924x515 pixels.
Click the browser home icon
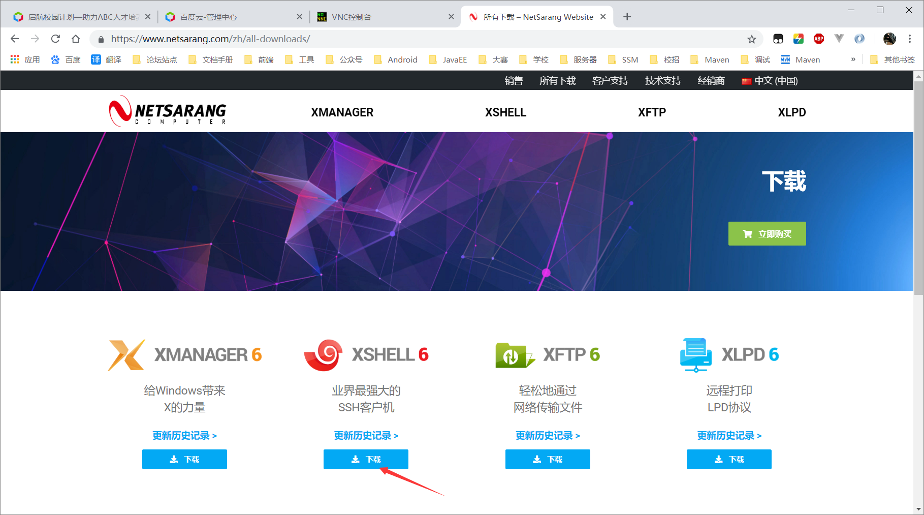[x=76, y=39]
